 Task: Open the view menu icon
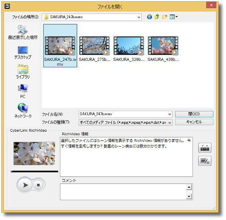click(174, 17)
